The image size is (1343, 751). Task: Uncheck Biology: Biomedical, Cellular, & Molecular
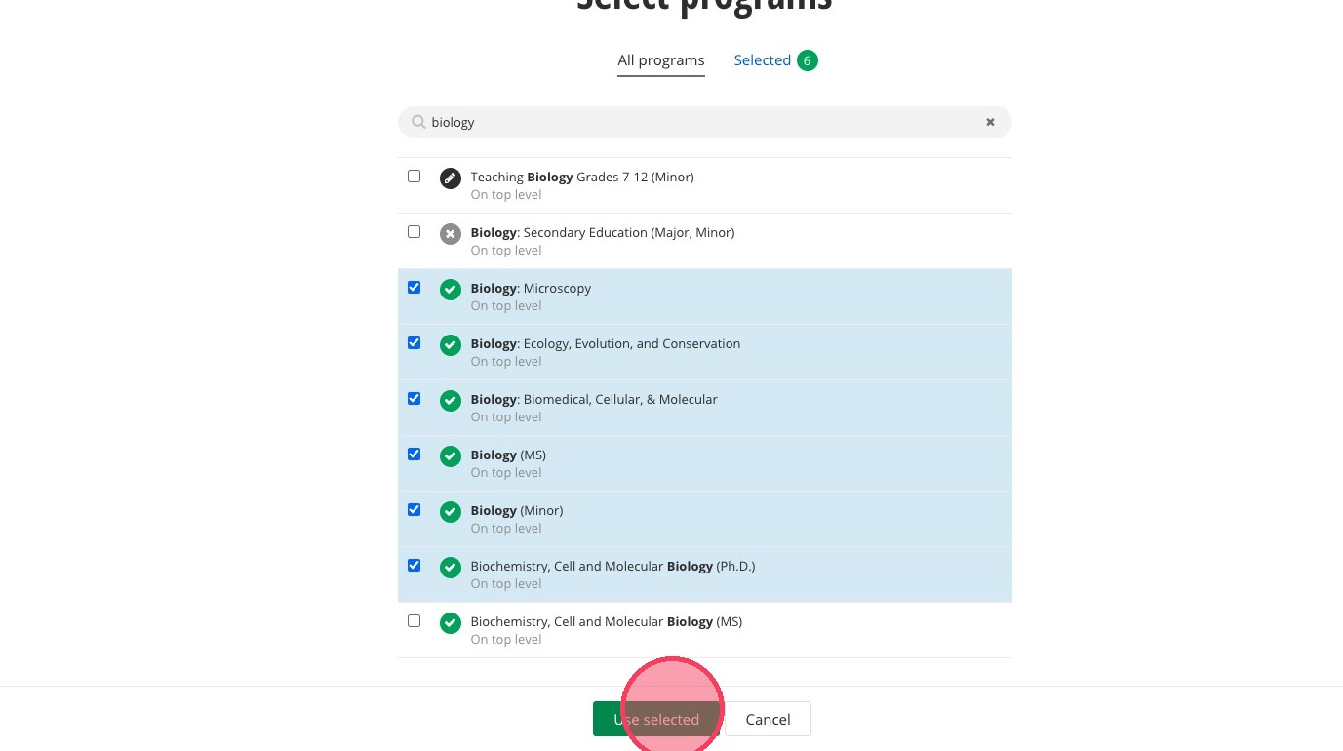[x=415, y=399]
